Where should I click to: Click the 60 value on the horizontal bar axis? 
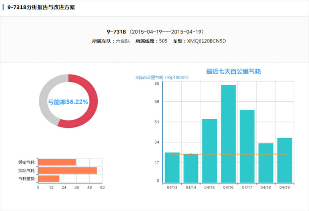[x=102, y=187]
